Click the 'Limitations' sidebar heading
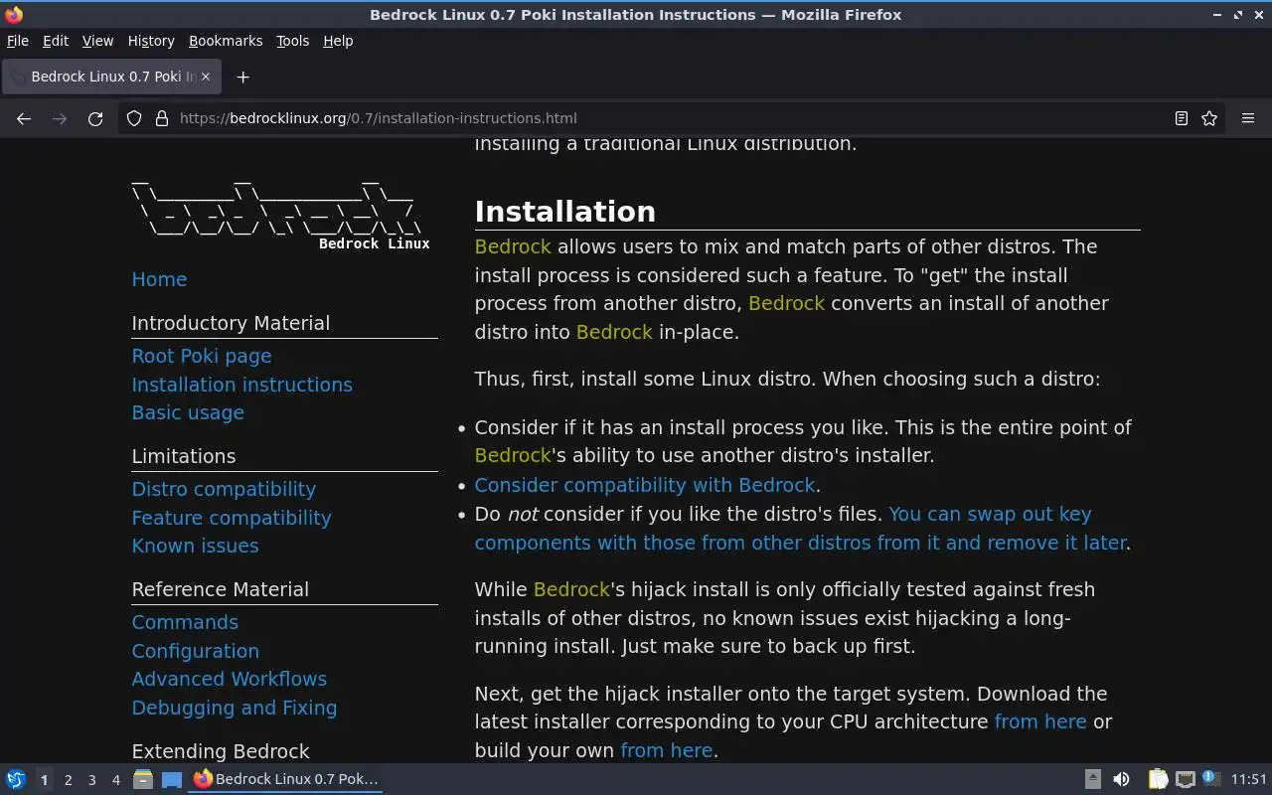The width and height of the screenshot is (1272, 795). tap(184, 456)
